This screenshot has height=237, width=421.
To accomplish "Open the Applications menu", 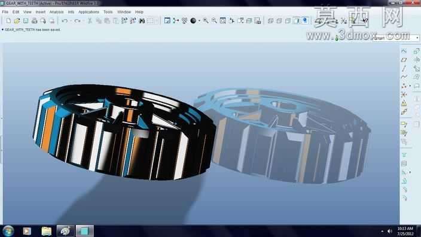I will coord(89,12).
